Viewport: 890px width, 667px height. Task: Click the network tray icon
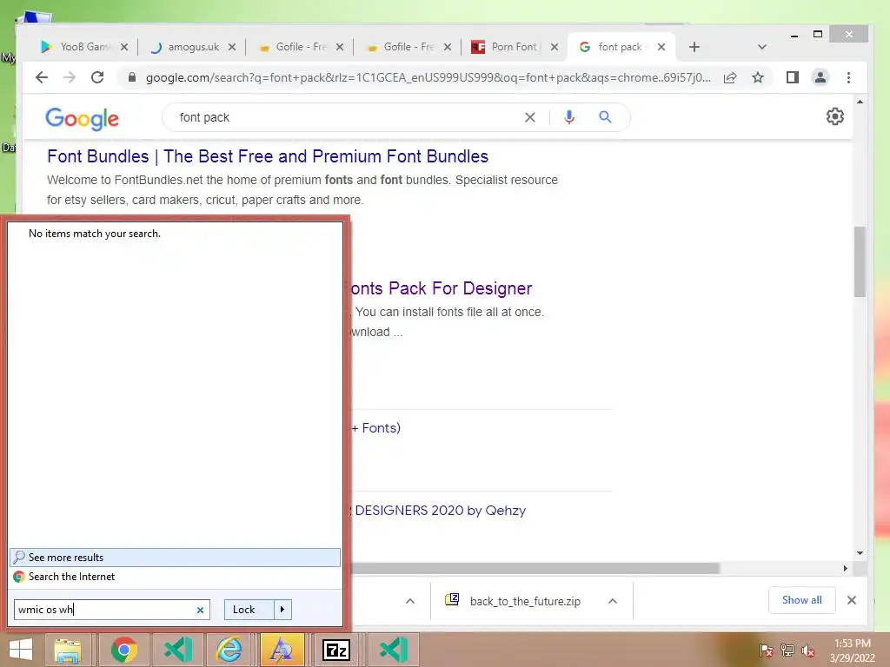tap(787, 650)
